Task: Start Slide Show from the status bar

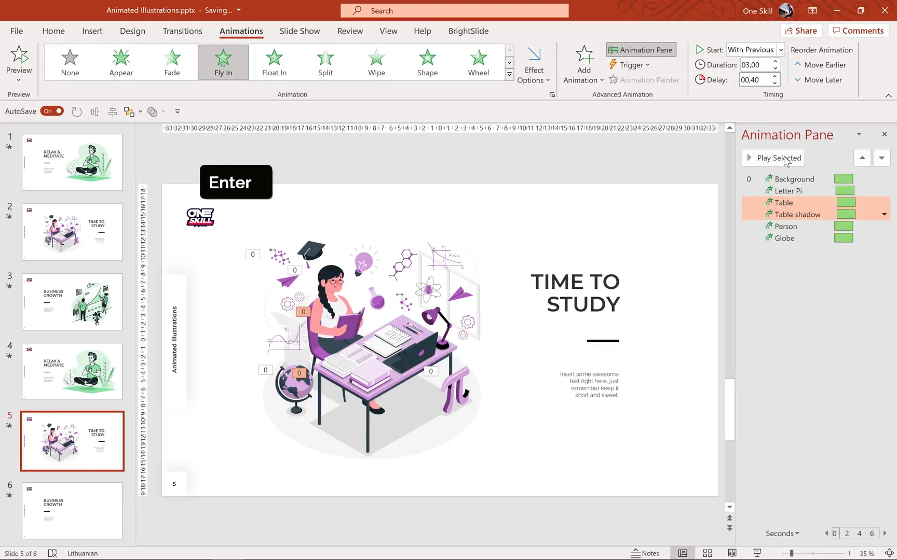Action: pos(757,553)
